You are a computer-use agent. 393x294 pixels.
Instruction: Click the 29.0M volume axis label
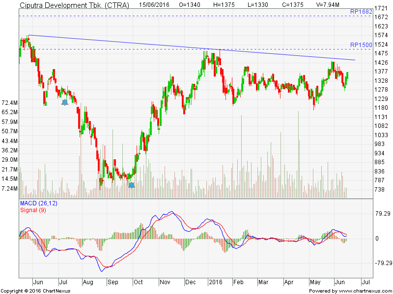(x=9, y=160)
